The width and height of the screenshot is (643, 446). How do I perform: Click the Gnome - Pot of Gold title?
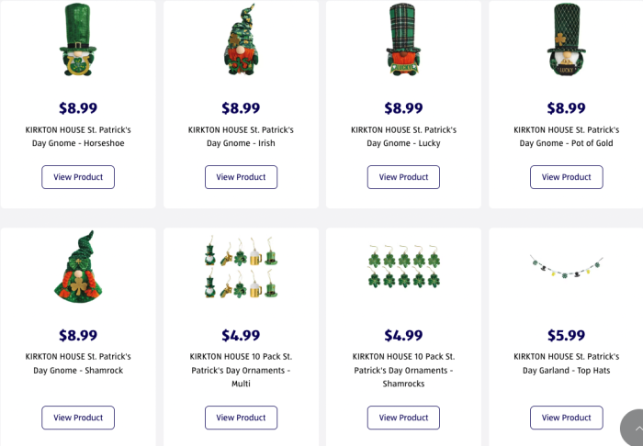pos(566,137)
